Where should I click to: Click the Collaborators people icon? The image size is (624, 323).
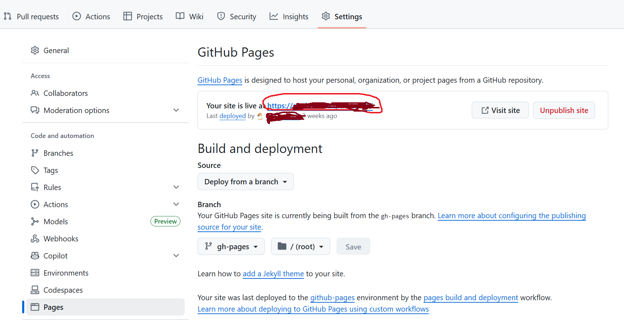tap(35, 93)
